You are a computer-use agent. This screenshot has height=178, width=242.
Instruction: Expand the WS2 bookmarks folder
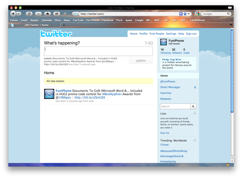(158, 20)
